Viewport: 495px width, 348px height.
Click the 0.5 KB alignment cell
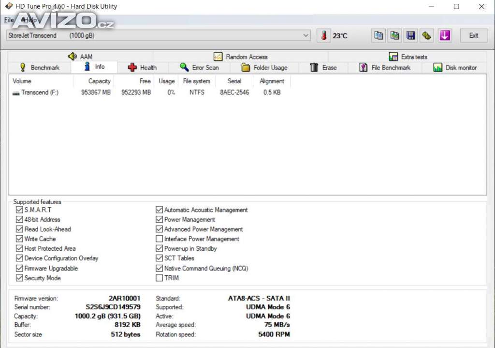[x=272, y=92]
